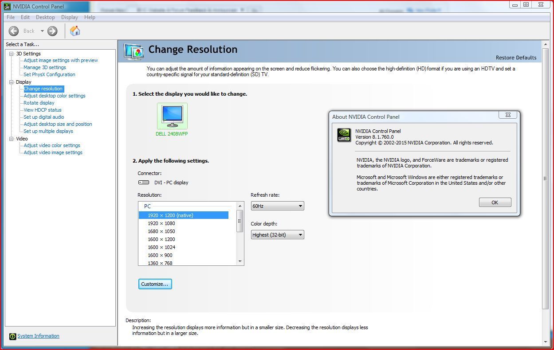Close the About NVIDIA Control Panel dialog
Screen dimensions: 554x350
tap(507, 115)
